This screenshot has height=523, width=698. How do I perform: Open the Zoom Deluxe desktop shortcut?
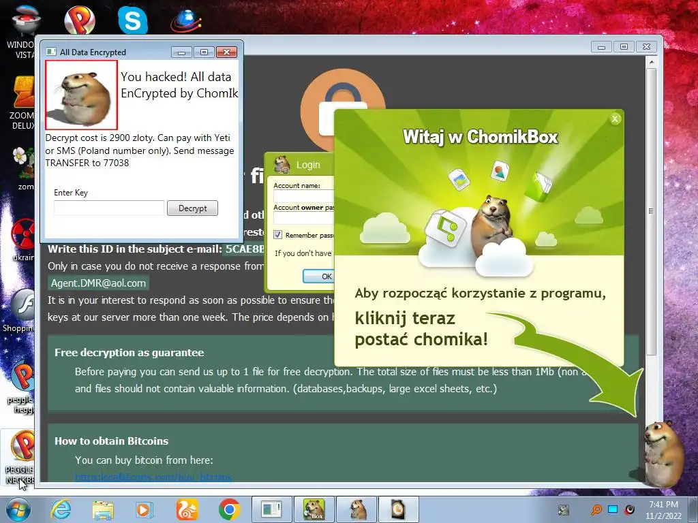(22, 104)
